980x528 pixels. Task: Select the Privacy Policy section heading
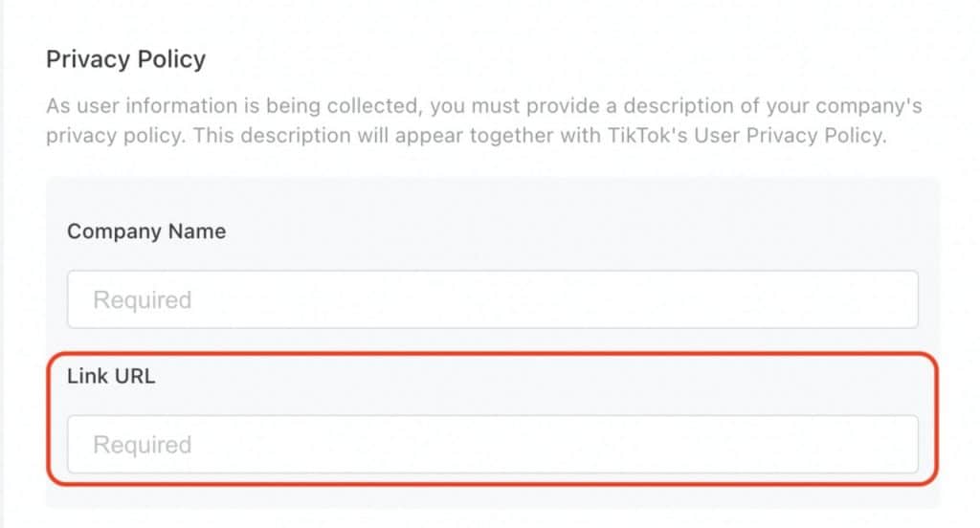pyautogui.click(x=125, y=59)
